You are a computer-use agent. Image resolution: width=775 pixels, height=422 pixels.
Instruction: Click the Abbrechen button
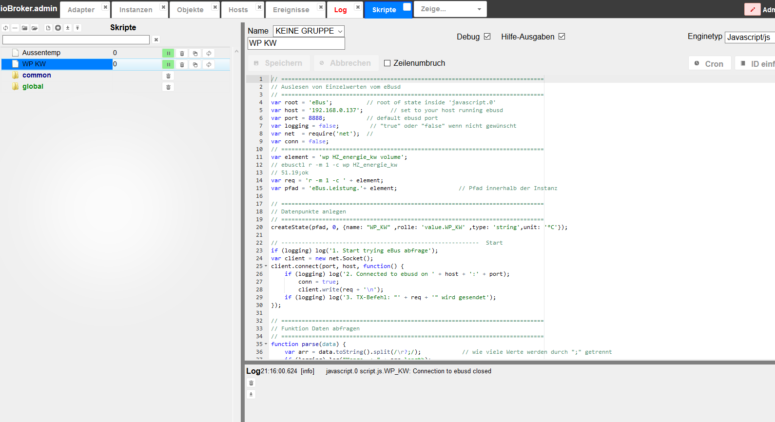point(346,63)
